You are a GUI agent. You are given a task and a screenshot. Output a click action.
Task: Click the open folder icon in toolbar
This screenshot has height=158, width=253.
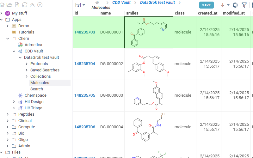point(9,5)
